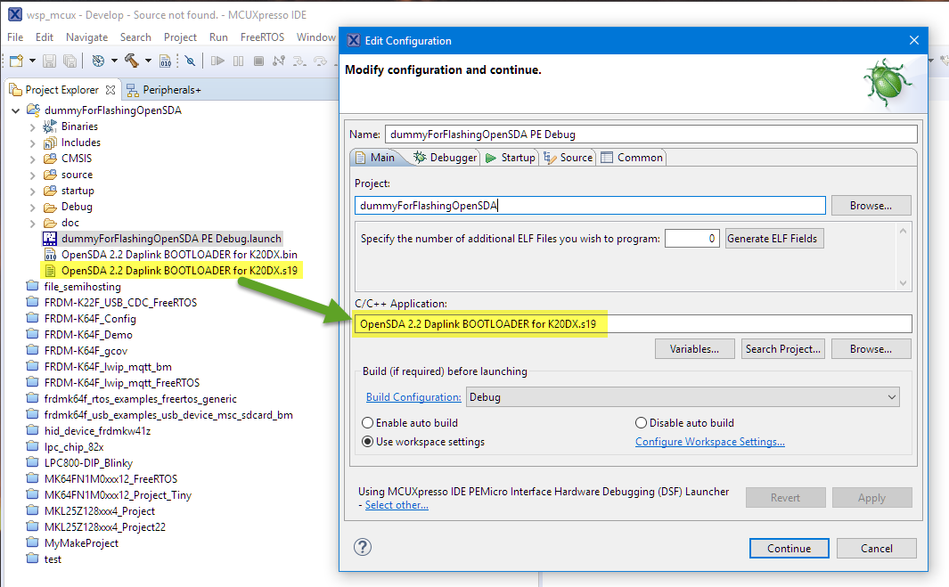The height and width of the screenshot is (587, 949).
Task: Select the Disable auto build option
Action: [641, 423]
